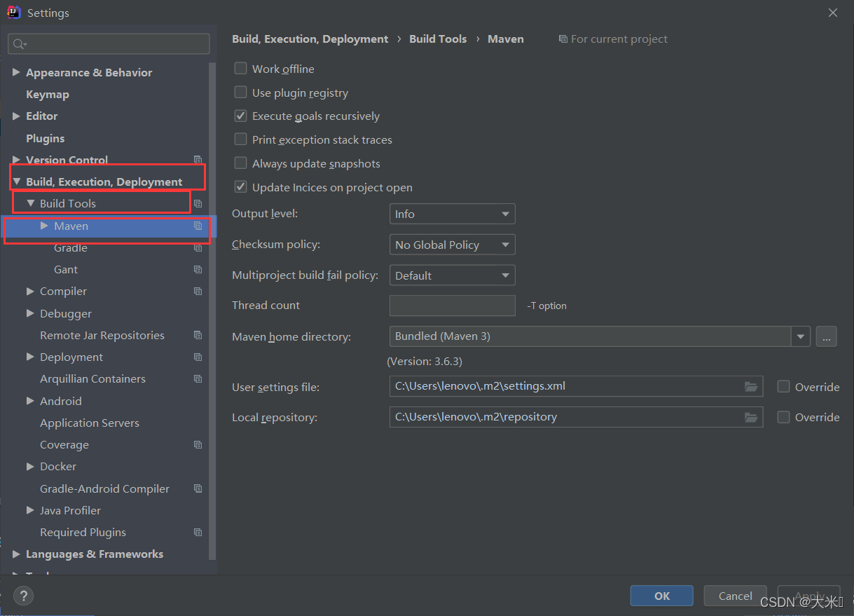Open the Checksum policy dropdown
The image size is (854, 616).
(x=452, y=245)
